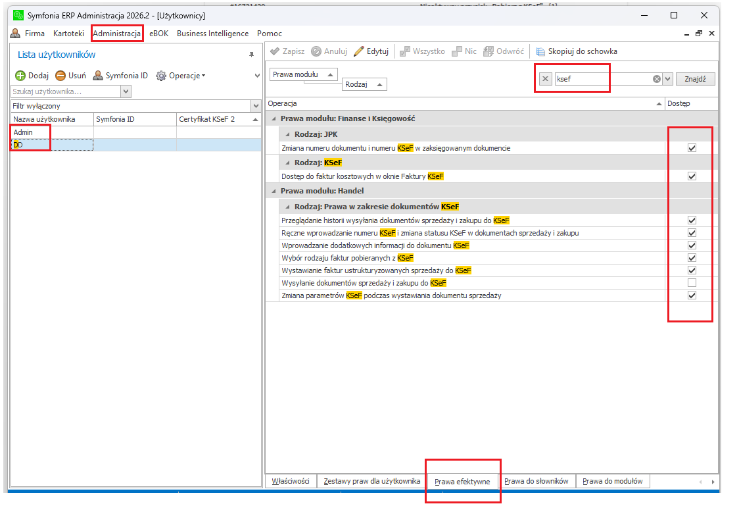The width and height of the screenshot is (739, 508).
Task: Click the Edytuj pencil icon
Action: 358,51
